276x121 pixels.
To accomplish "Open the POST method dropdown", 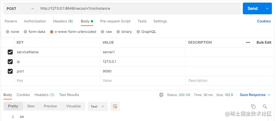I will click(20, 9).
